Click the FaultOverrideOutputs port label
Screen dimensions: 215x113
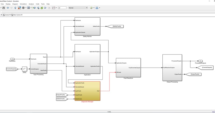pyautogui.click(x=134, y=68)
